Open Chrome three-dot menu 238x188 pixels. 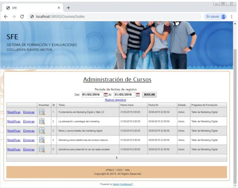[x=232, y=16]
